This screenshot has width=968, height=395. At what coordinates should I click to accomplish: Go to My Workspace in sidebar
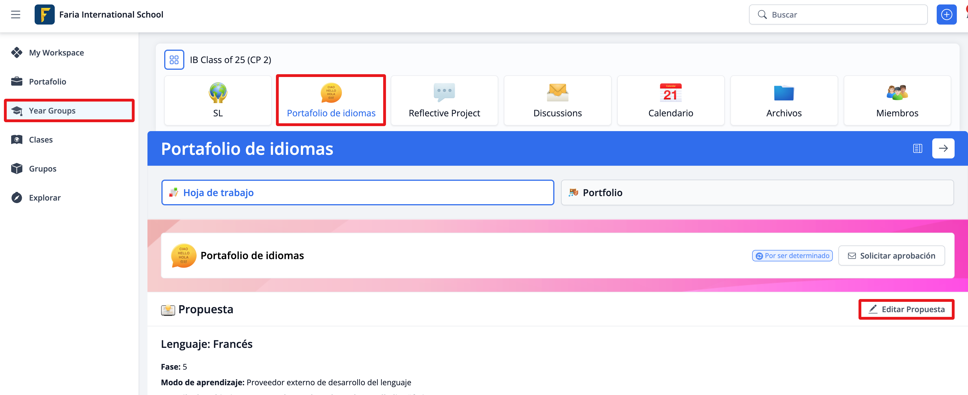pyautogui.click(x=56, y=53)
